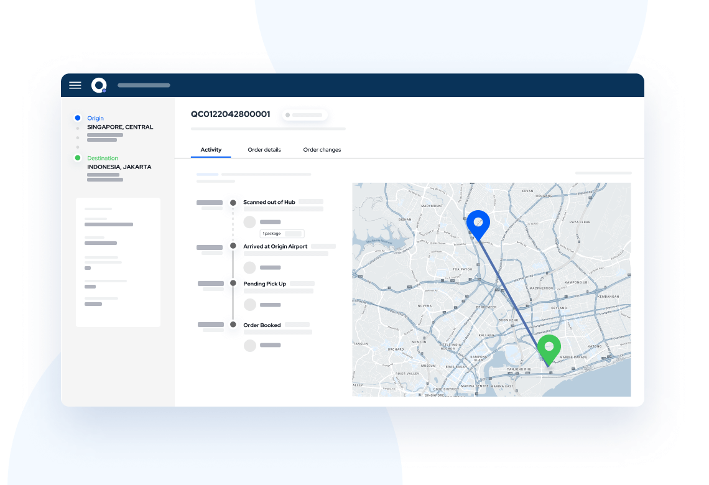Select the Pending Pick Up entry
The height and width of the screenshot is (485, 709).
coord(264,284)
